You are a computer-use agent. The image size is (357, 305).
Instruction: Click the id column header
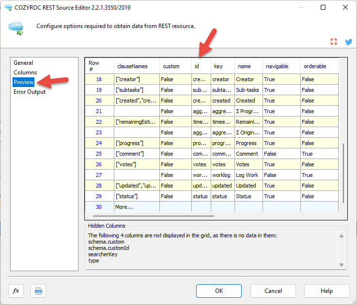(201, 66)
